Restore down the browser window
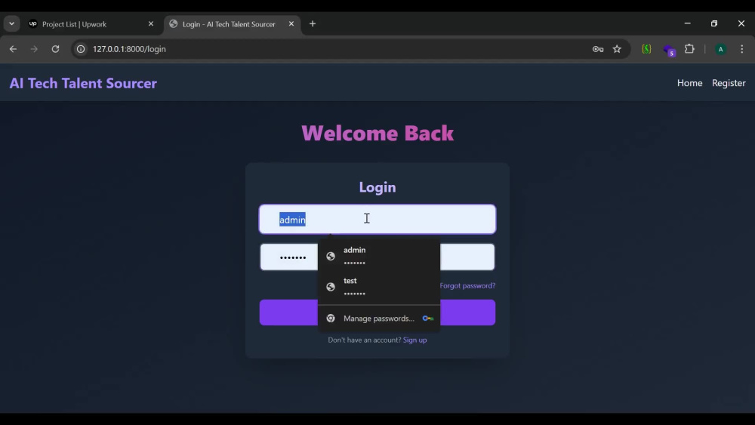This screenshot has width=755, height=425. click(x=714, y=23)
